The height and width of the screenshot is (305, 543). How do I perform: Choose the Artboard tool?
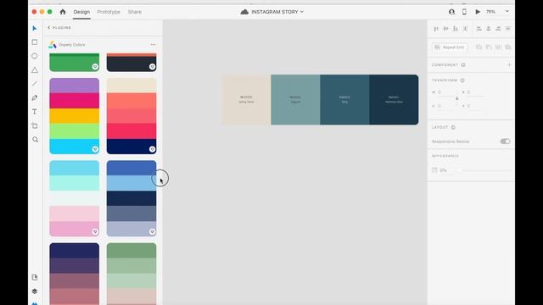[35, 126]
